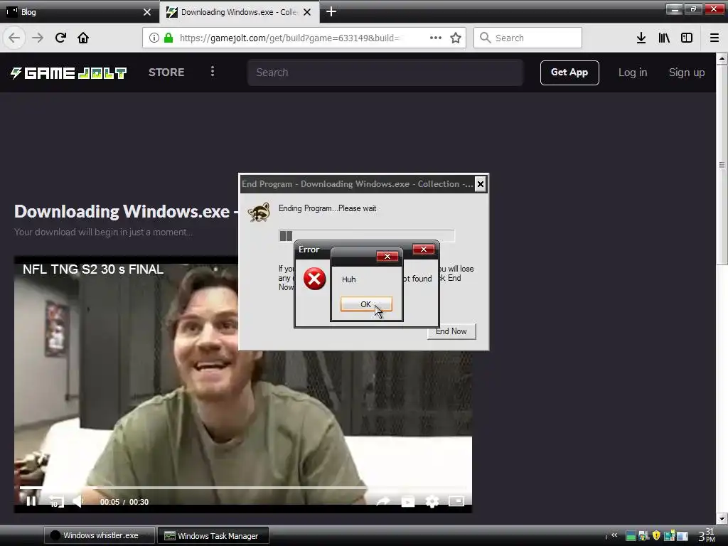
Task: Click the Game Jolt logo
Action: [x=68, y=73]
